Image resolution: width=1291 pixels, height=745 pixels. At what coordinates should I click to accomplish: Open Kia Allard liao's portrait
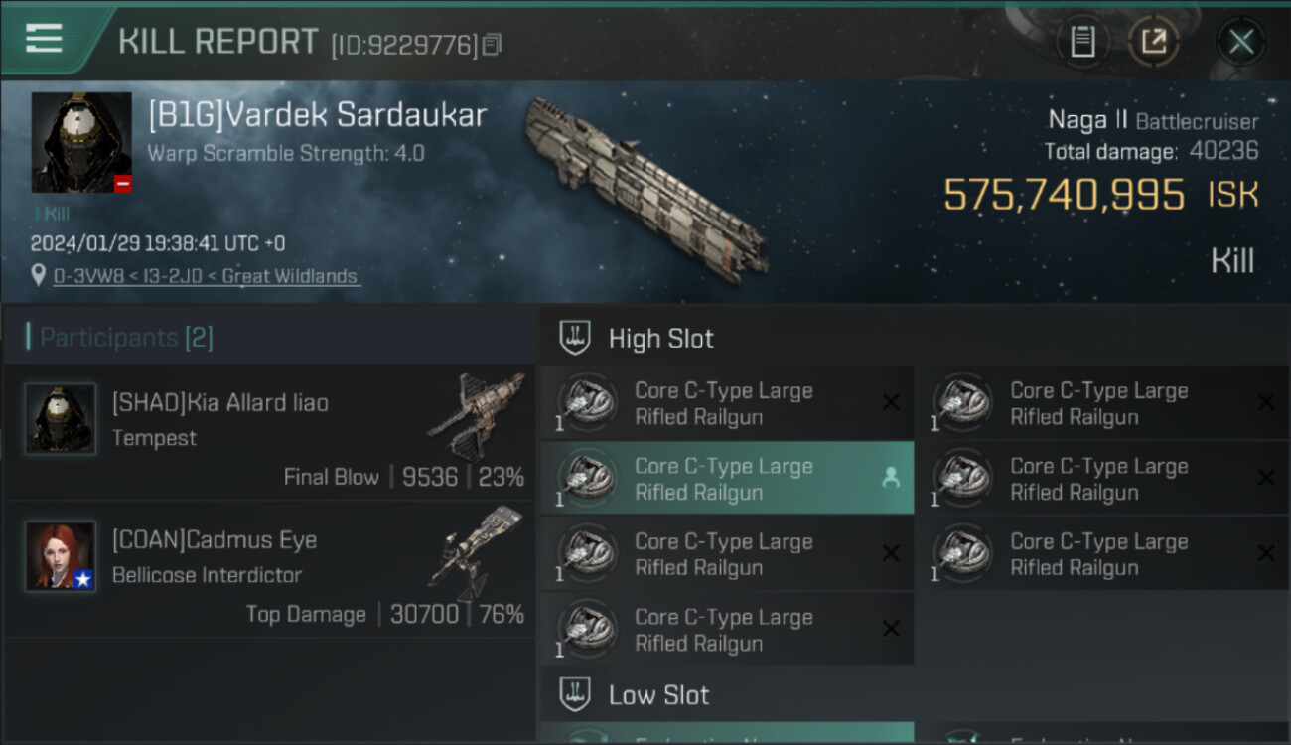point(61,419)
